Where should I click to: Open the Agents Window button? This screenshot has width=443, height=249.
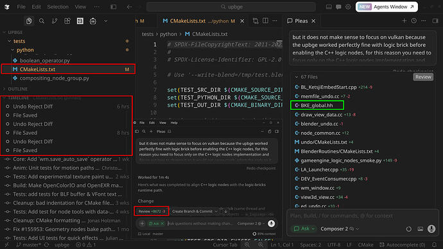[387, 7]
